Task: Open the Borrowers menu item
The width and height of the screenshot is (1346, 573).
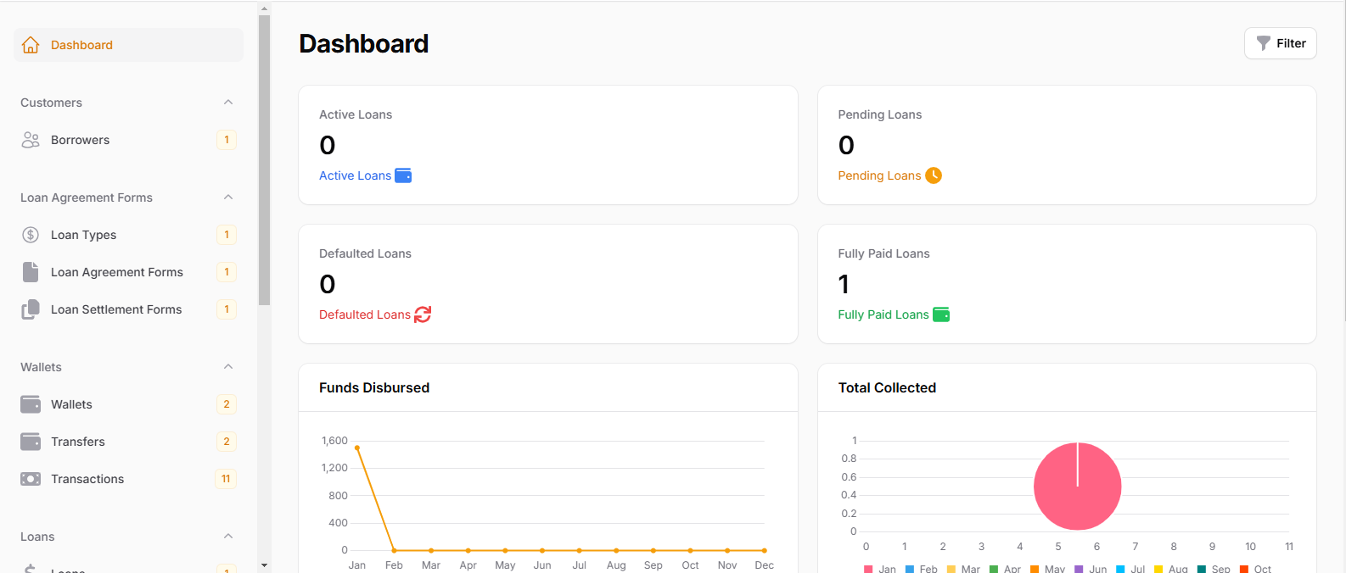Action: (128, 140)
